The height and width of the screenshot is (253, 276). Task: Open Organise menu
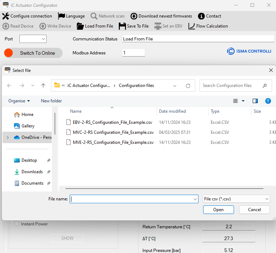(x=19, y=101)
